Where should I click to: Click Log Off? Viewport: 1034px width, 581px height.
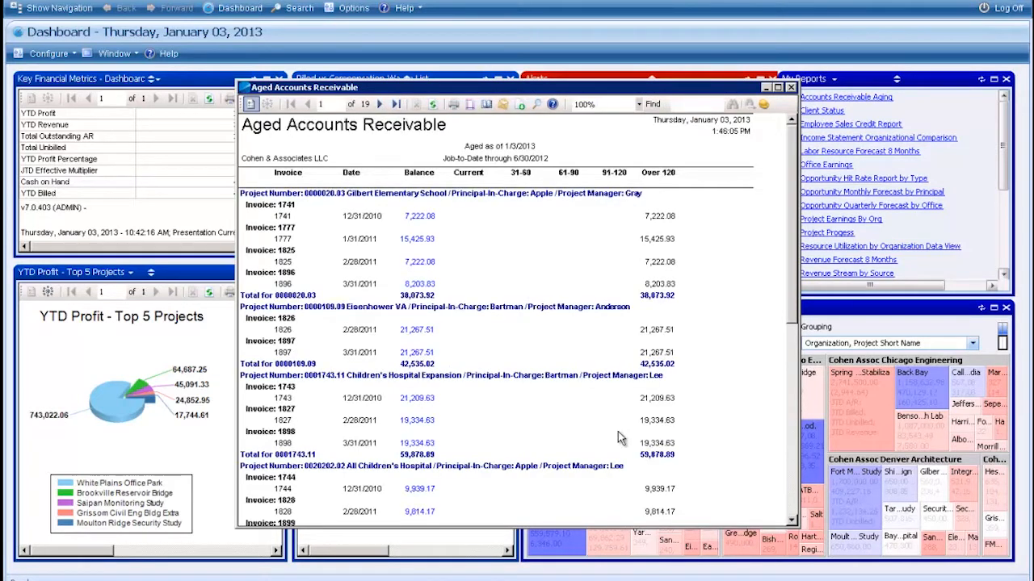point(1001,8)
